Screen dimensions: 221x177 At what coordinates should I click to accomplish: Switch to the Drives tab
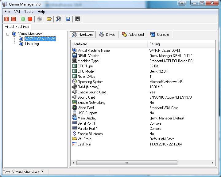107,35
